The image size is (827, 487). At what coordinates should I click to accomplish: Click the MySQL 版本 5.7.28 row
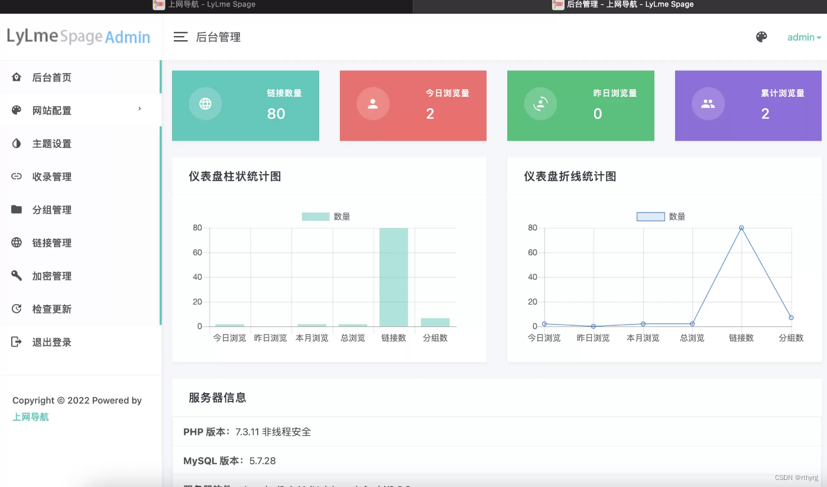[497, 461]
